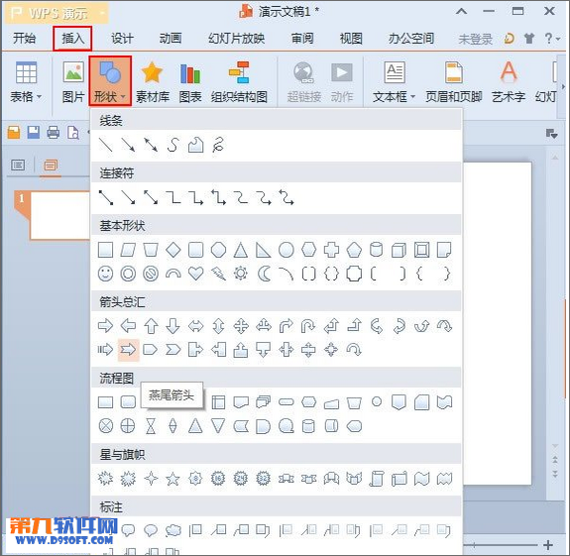Save the document with floppy icon
The width and height of the screenshot is (570, 556).
coord(34,132)
